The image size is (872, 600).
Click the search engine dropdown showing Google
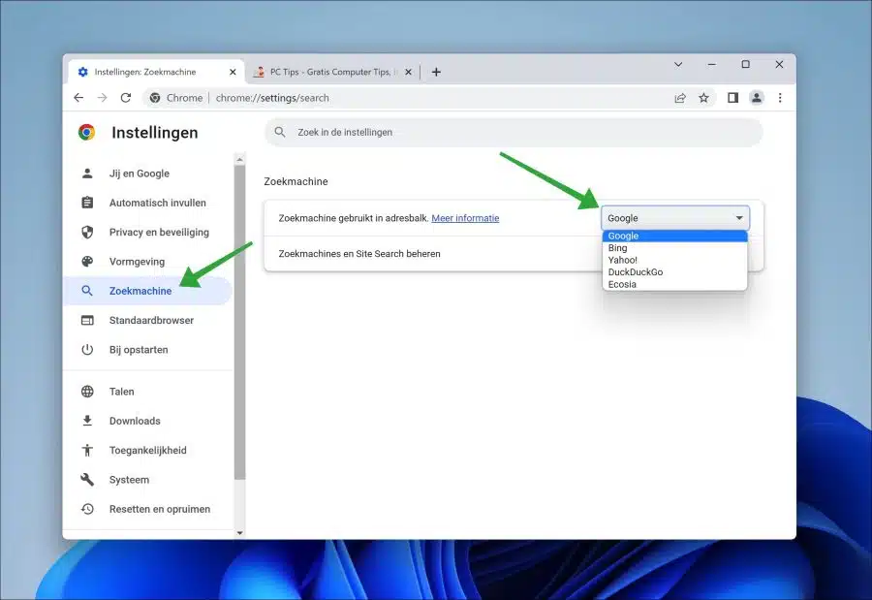coord(675,218)
